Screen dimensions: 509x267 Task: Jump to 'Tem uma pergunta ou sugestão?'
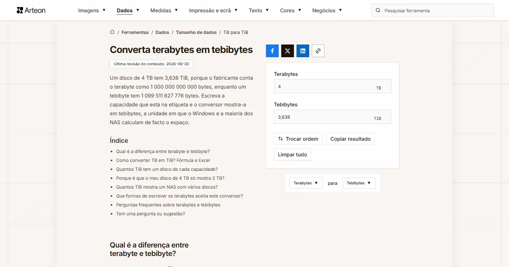(x=151, y=214)
